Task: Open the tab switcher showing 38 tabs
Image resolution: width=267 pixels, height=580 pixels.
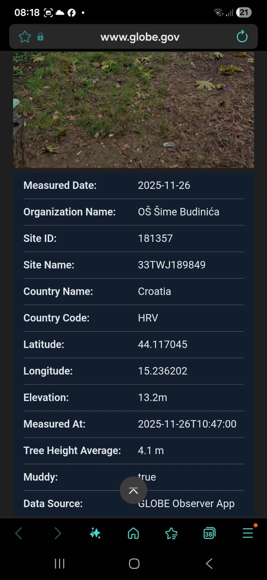Action: tap(209, 533)
